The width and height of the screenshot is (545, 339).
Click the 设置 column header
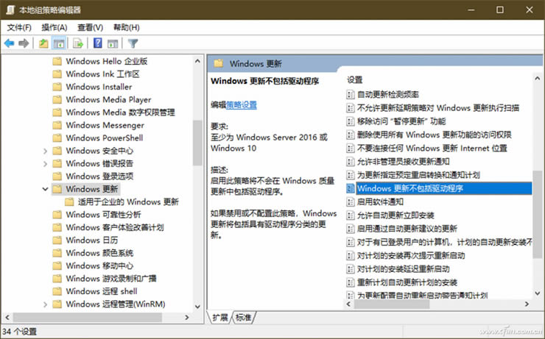[x=355, y=80]
